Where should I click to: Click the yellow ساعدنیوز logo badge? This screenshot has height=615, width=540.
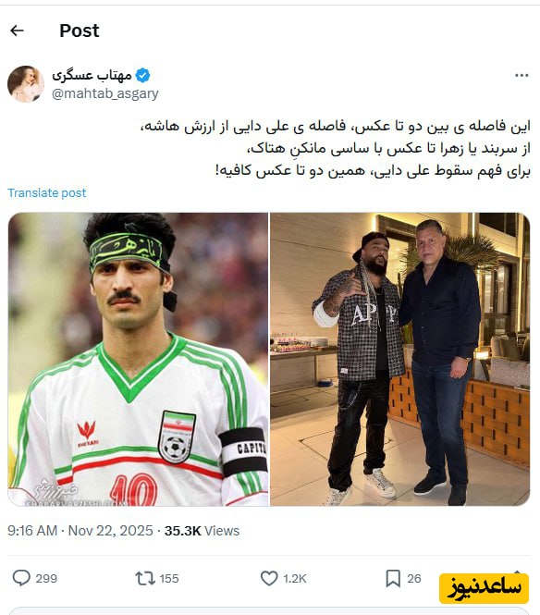(x=485, y=588)
